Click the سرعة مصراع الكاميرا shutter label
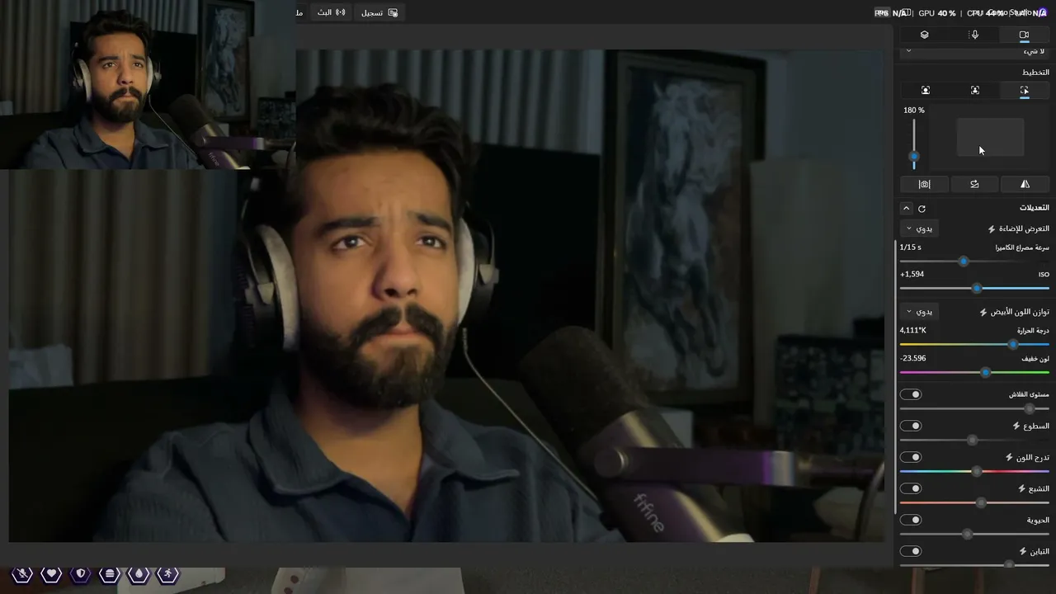Screen dimensions: 1056x594 tap(1022, 247)
